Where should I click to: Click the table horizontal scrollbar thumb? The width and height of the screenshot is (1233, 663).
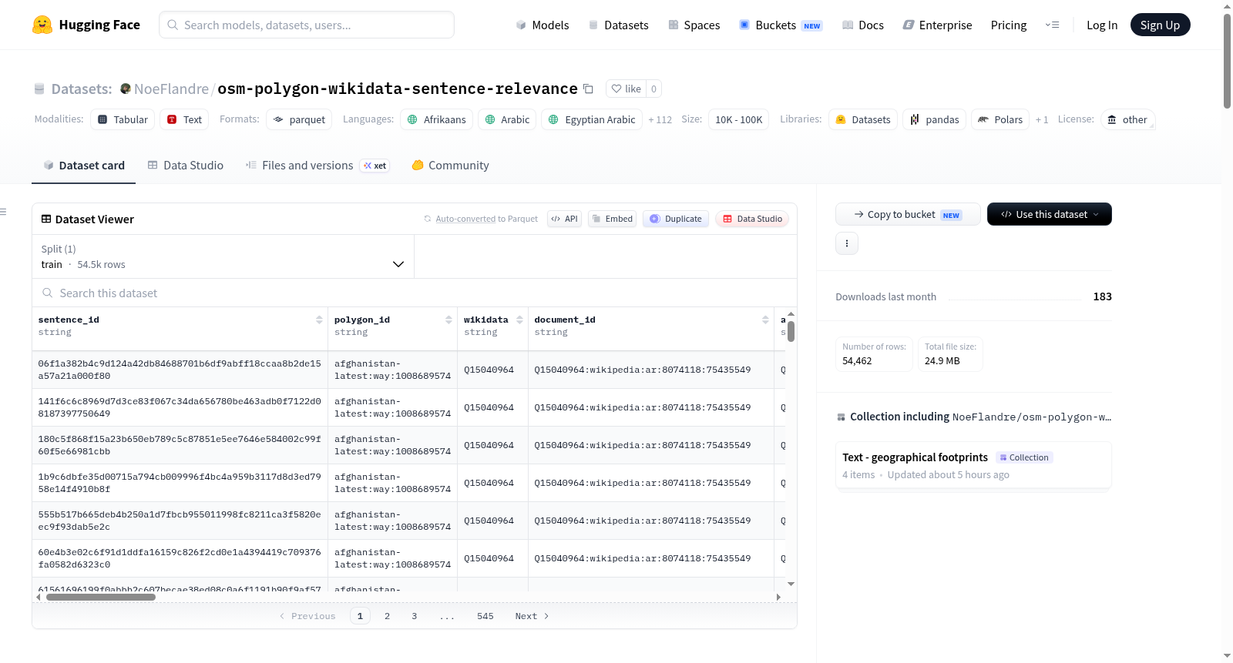(x=101, y=597)
